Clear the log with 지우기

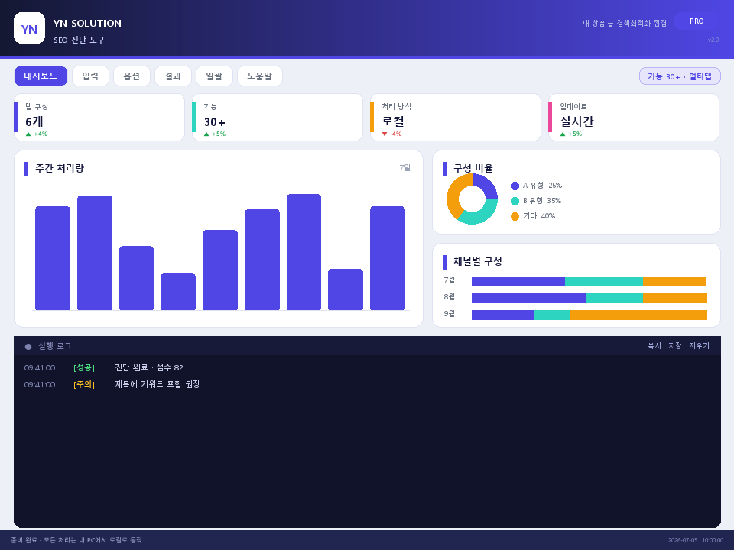[699, 345]
